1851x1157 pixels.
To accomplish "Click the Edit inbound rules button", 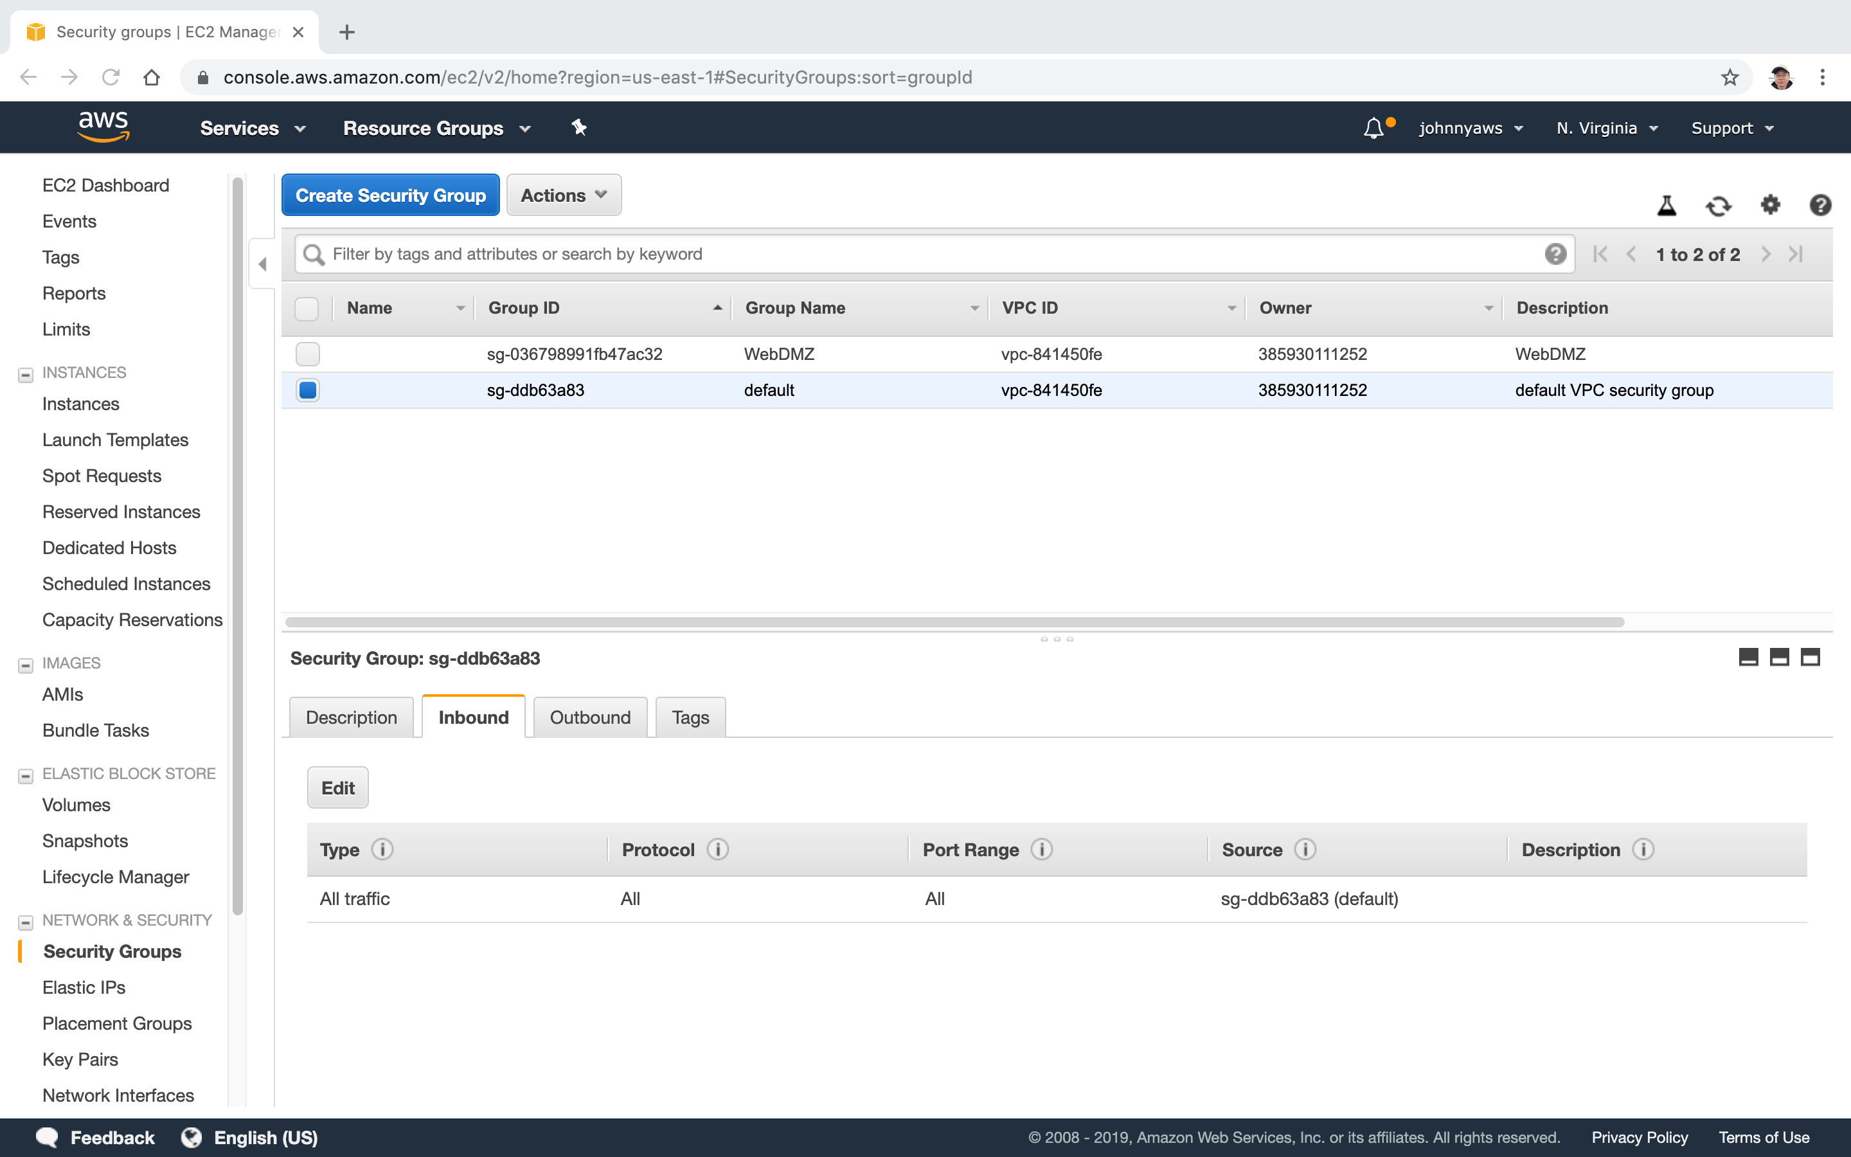I will (x=337, y=787).
